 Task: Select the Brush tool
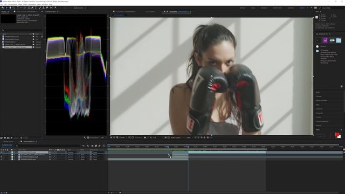40,8
